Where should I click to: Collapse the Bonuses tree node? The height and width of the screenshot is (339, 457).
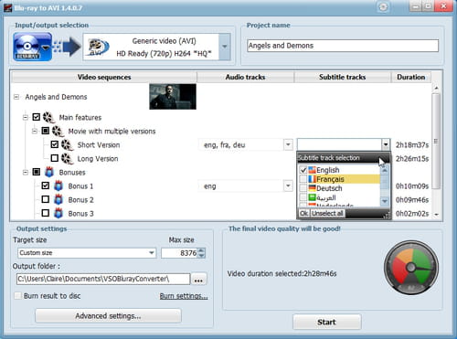(26, 173)
